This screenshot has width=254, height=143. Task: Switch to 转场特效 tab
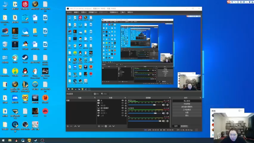pos(184,126)
